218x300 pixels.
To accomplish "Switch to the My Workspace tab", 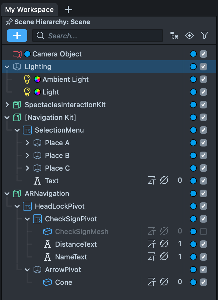I will pyautogui.click(x=29, y=10).
